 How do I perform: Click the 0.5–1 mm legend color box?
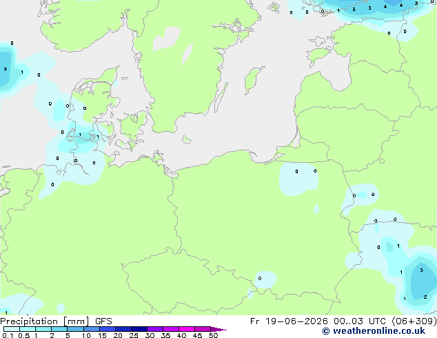[x=28, y=329]
